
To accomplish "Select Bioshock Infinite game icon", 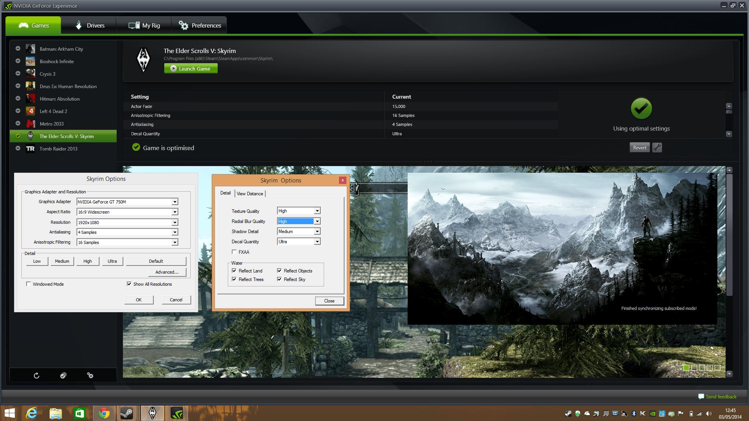I will [x=30, y=61].
